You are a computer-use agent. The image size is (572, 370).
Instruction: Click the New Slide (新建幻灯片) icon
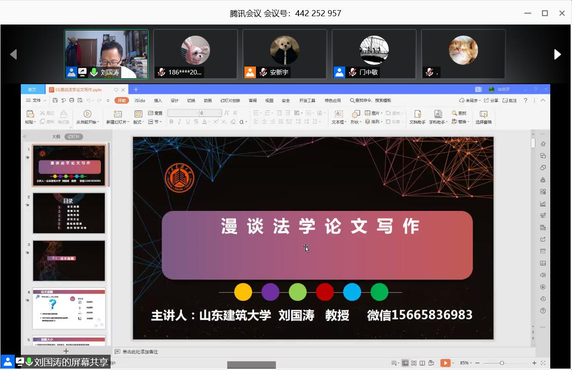[118, 114]
